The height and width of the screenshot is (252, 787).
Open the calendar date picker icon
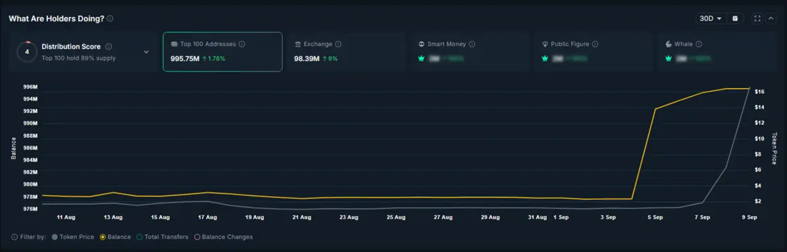735,18
